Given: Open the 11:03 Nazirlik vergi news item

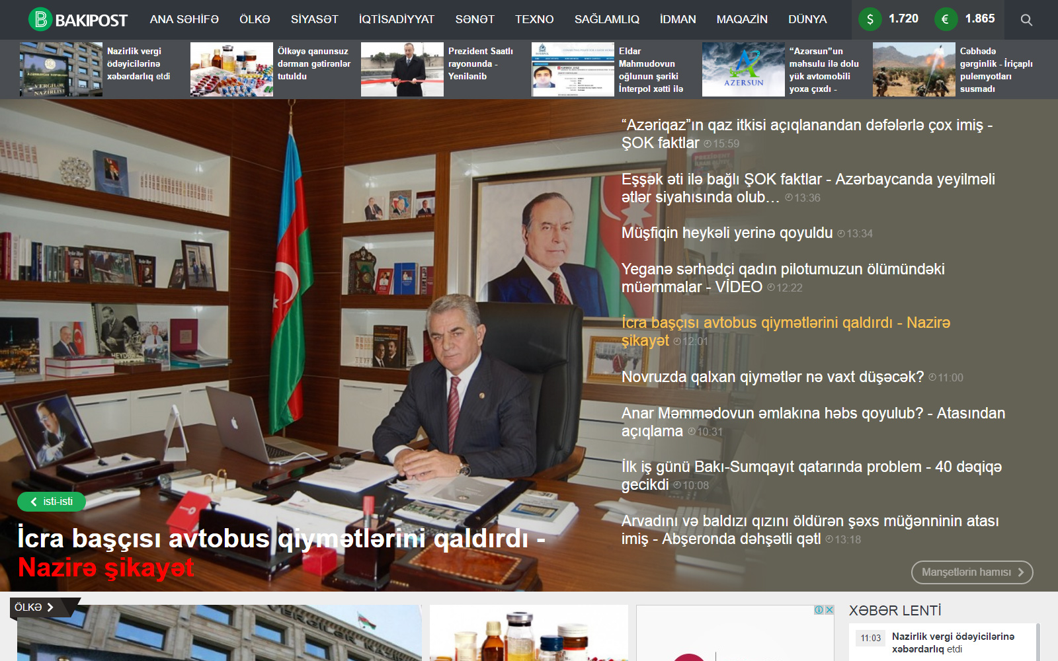Looking at the screenshot, I should point(952,642).
